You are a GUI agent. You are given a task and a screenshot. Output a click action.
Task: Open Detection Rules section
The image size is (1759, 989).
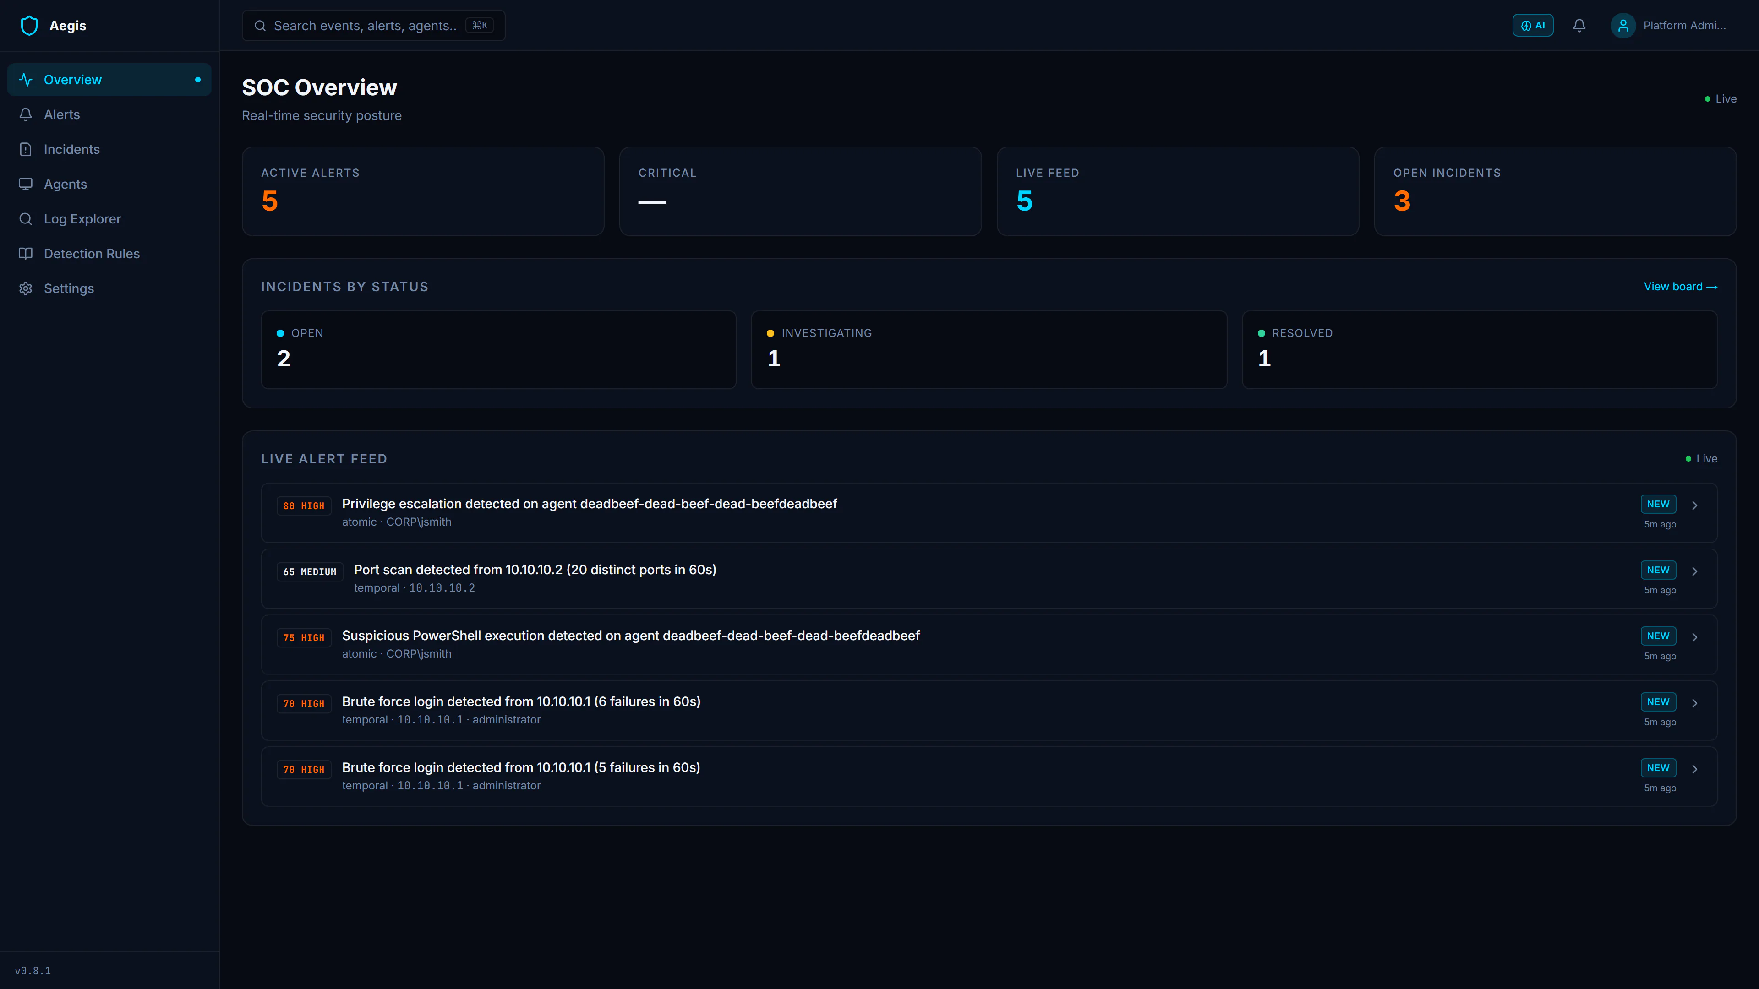coord(109,254)
